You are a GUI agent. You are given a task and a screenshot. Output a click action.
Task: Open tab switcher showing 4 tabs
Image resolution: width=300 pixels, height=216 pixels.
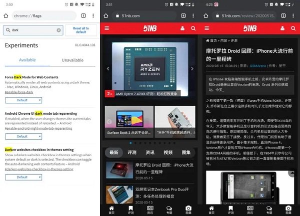coord(183,15)
